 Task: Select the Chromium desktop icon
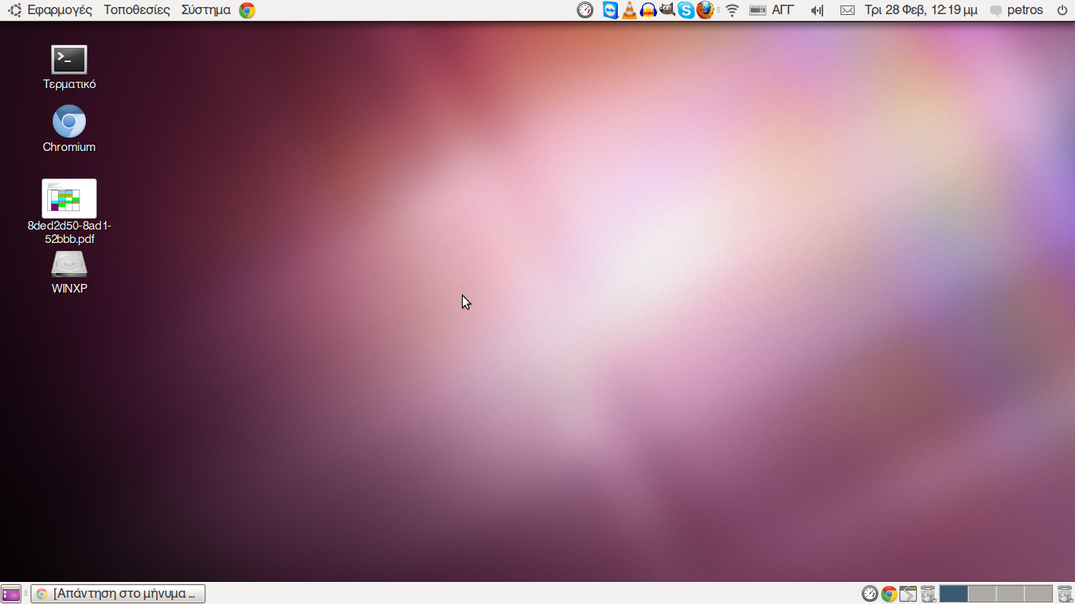(69, 129)
